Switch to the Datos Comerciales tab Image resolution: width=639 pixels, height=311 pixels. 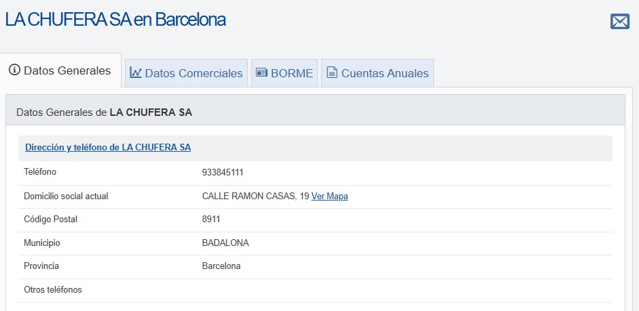pos(186,73)
